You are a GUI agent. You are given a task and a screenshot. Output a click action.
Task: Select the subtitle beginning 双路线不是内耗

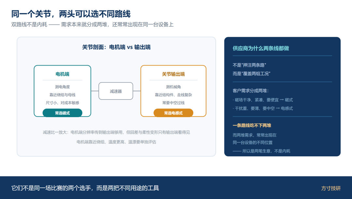(92, 24)
